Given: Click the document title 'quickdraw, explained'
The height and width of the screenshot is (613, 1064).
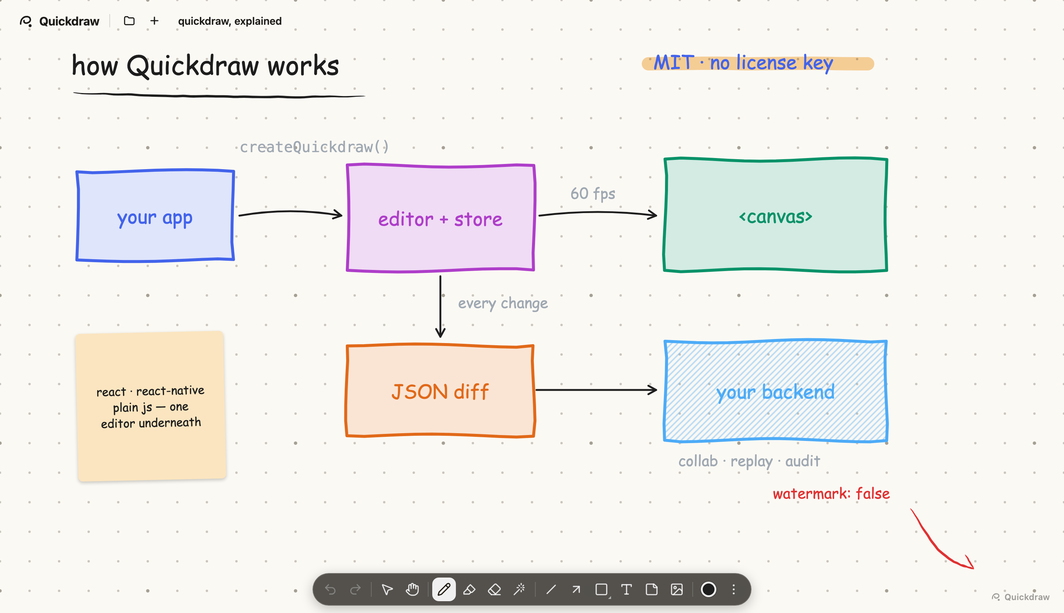Looking at the screenshot, I should click(229, 21).
